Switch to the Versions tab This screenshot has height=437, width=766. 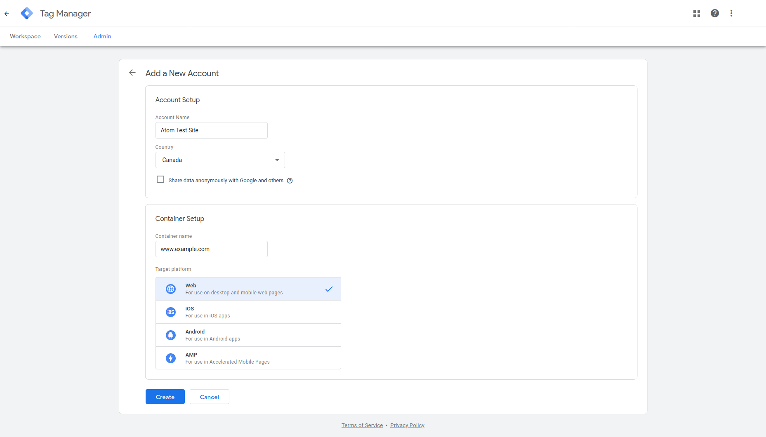66,36
